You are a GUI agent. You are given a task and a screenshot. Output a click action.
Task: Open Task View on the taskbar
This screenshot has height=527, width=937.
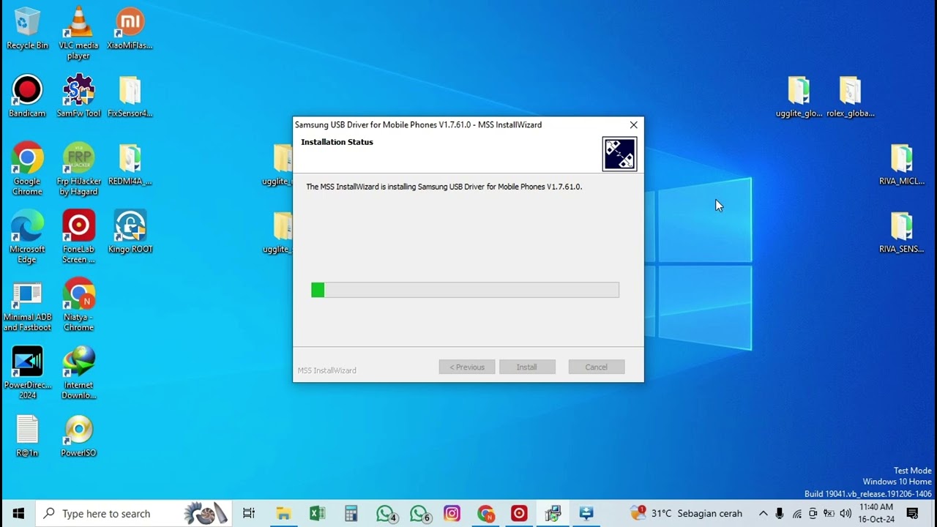coord(249,513)
